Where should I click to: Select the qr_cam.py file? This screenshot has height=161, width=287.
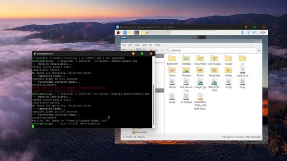(x=186, y=98)
